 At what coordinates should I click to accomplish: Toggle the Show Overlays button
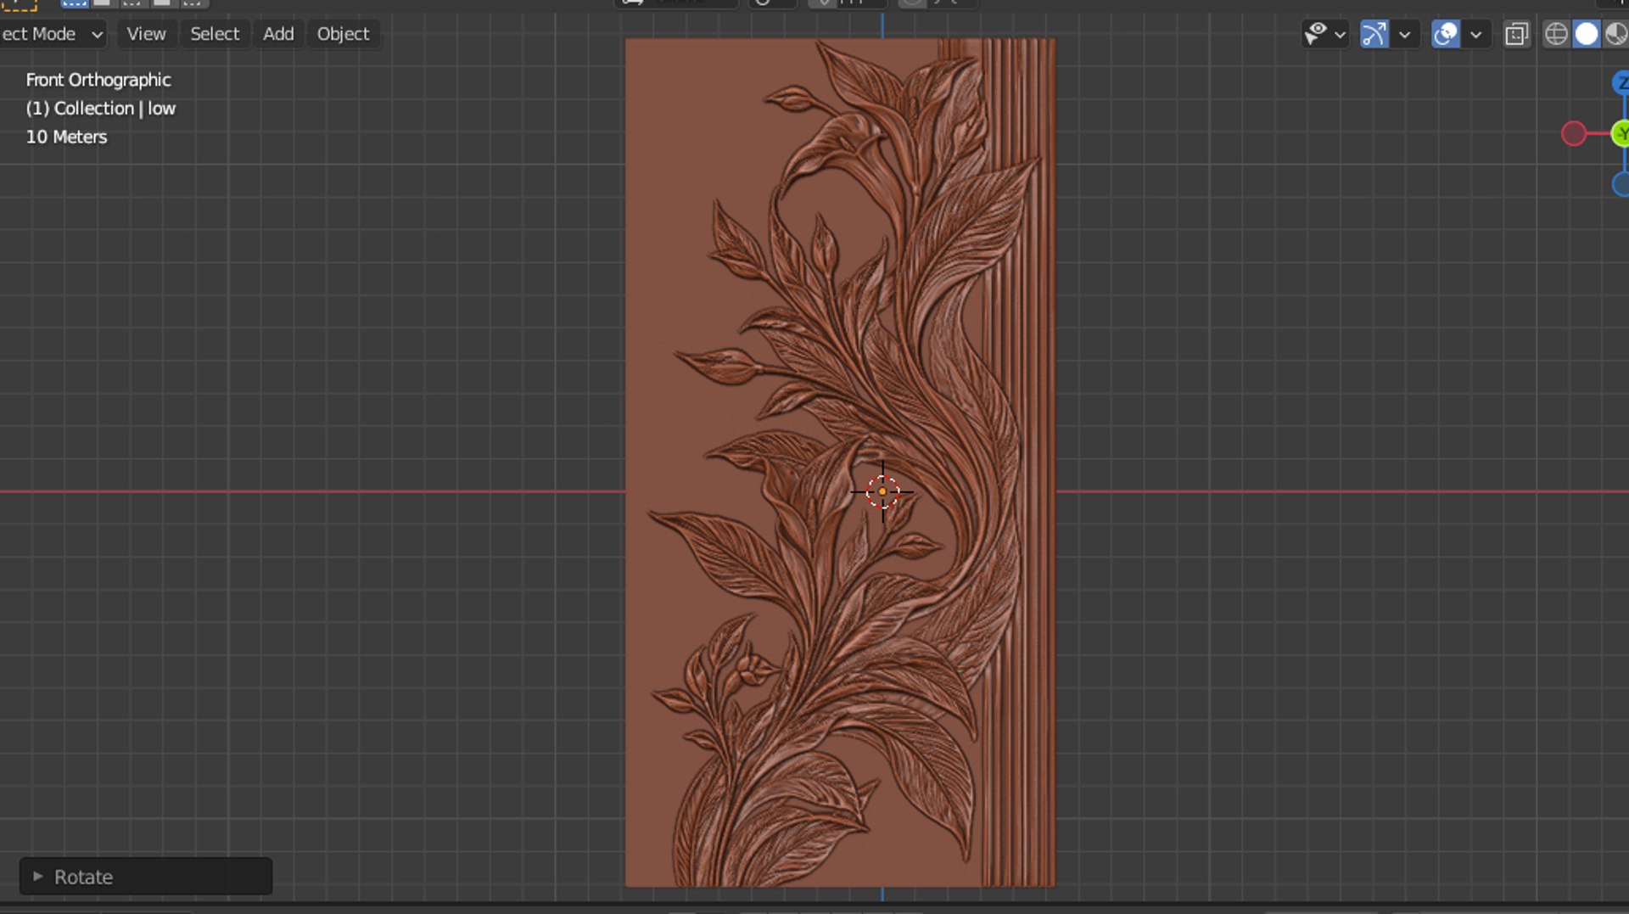pos(1446,34)
